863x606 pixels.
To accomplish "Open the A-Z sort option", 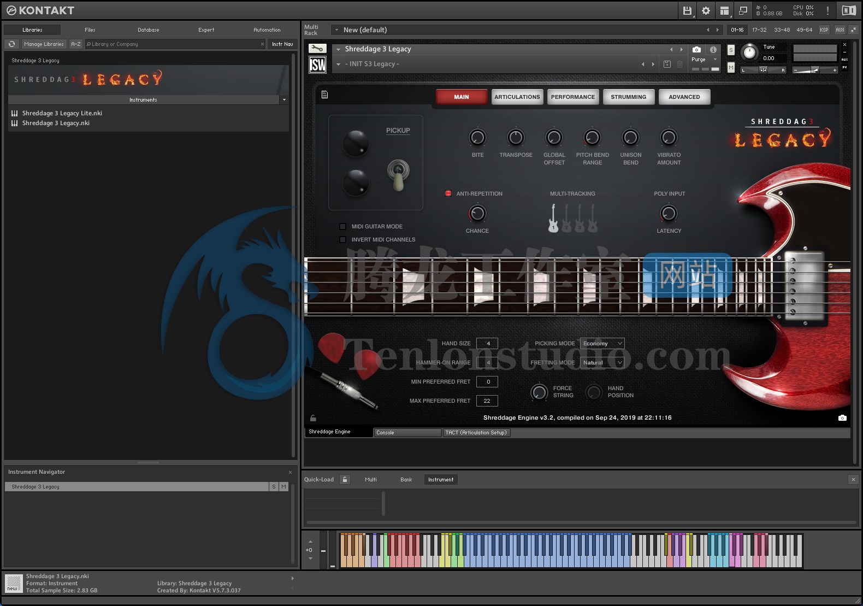I will pos(76,44).
